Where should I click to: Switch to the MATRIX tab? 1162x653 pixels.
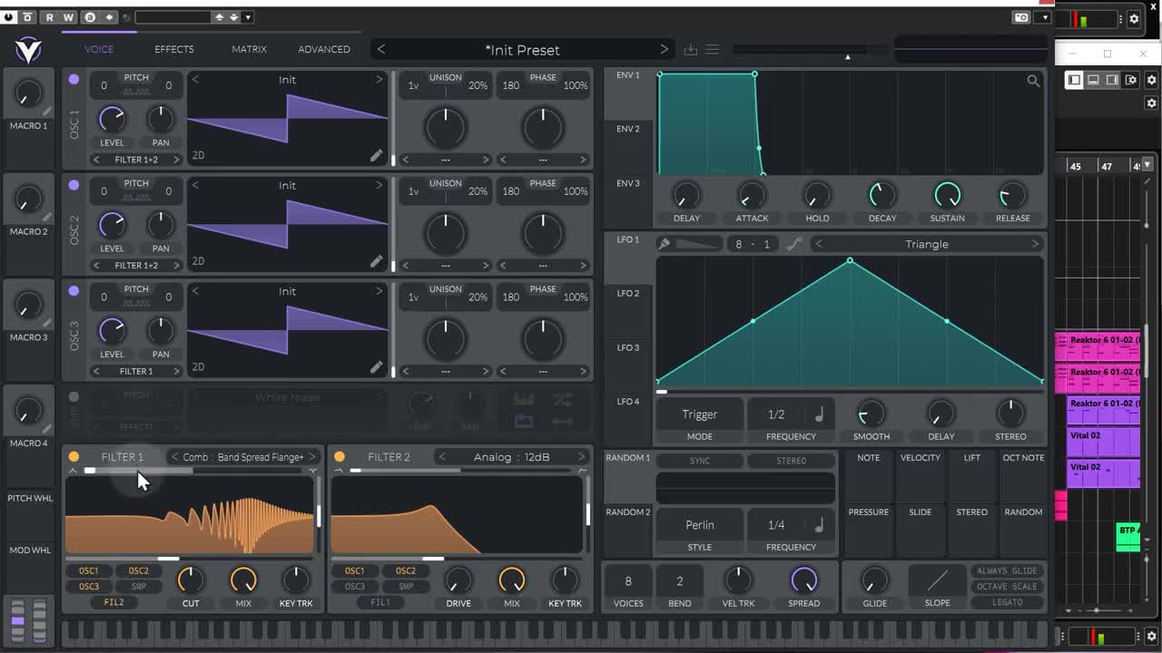click(x=249, y=49)
